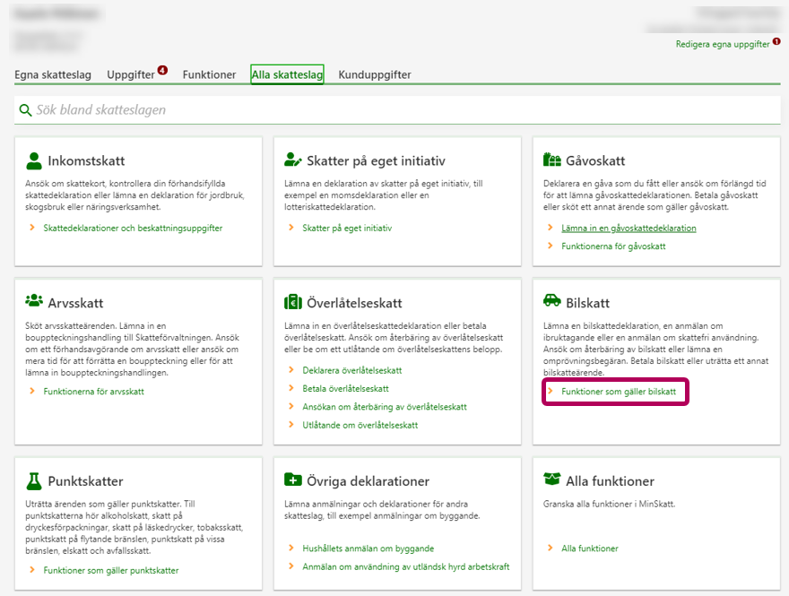Open Funktioner som gäller bilskatt link
Image resolution: width=789 pixels, height=596 pixels.
coord(618,392)
